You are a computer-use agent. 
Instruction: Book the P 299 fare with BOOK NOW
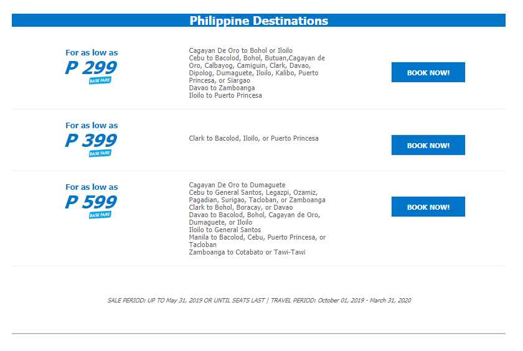(428, 72)
